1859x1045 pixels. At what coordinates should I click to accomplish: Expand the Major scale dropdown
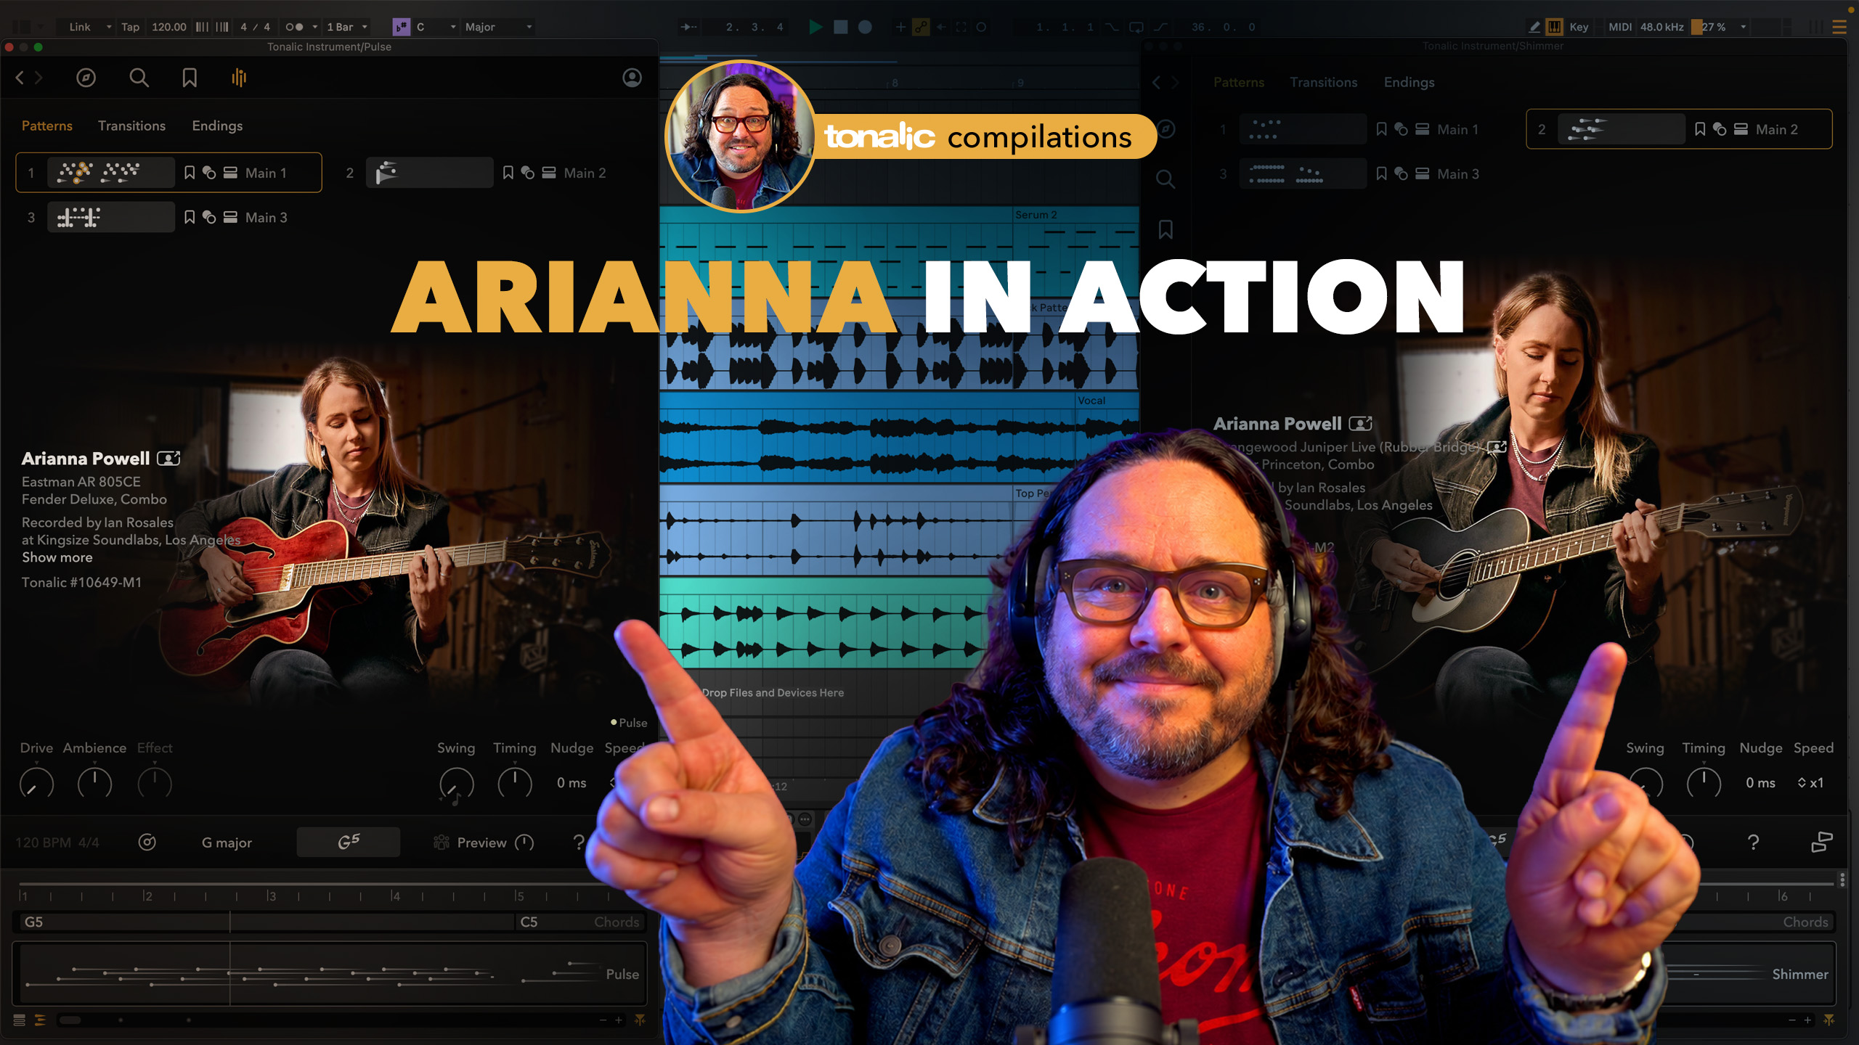498,27
